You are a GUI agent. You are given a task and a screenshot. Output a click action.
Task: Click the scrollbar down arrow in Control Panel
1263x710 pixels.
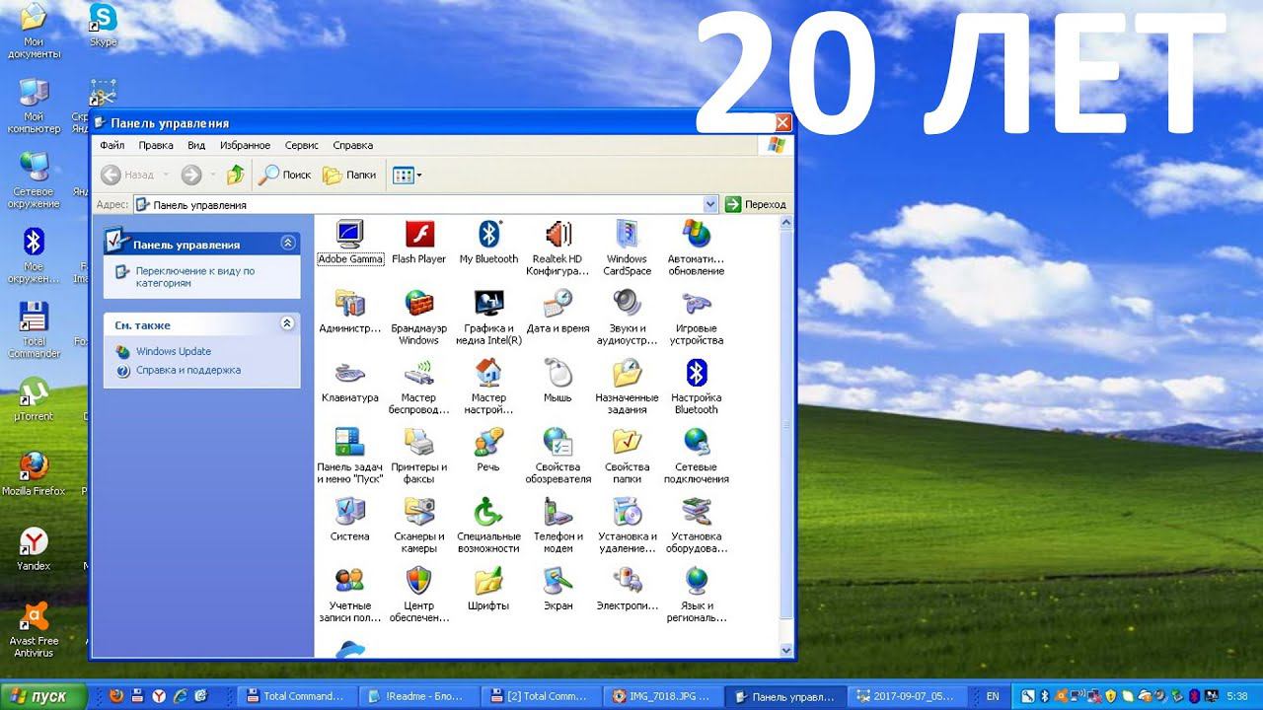(x=786, y=651)
